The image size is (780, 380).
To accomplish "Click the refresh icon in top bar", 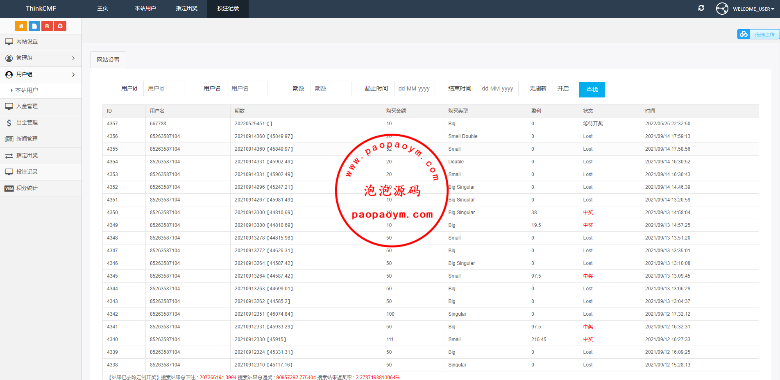I will [701, 8].
